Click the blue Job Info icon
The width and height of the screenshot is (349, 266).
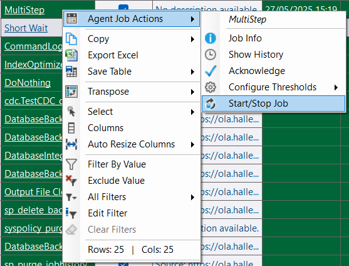click(x=211, y=38)
